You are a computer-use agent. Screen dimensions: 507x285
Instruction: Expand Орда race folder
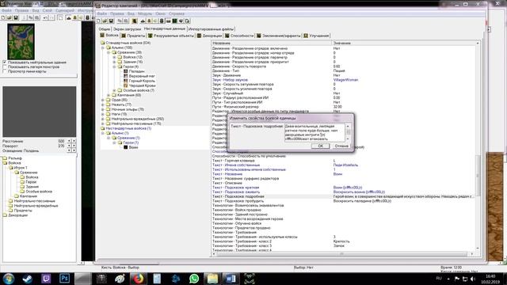[x=103, y=100]
